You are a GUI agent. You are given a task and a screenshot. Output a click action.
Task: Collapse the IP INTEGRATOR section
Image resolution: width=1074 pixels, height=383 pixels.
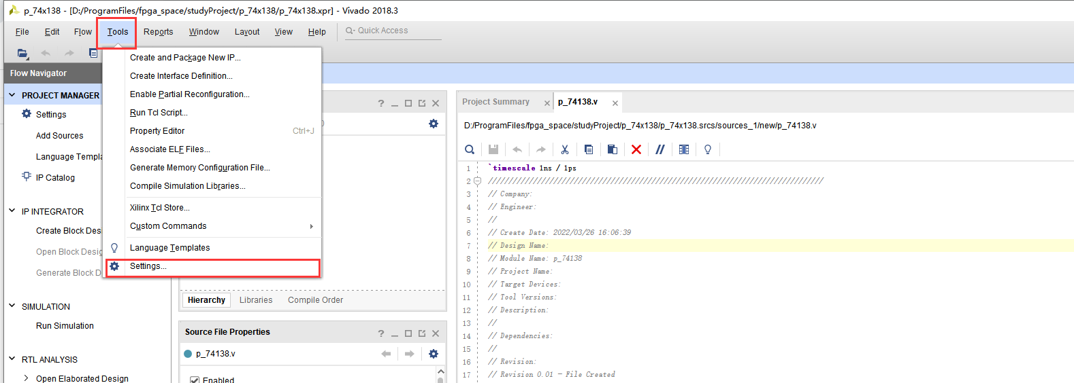tap(12, 211)
